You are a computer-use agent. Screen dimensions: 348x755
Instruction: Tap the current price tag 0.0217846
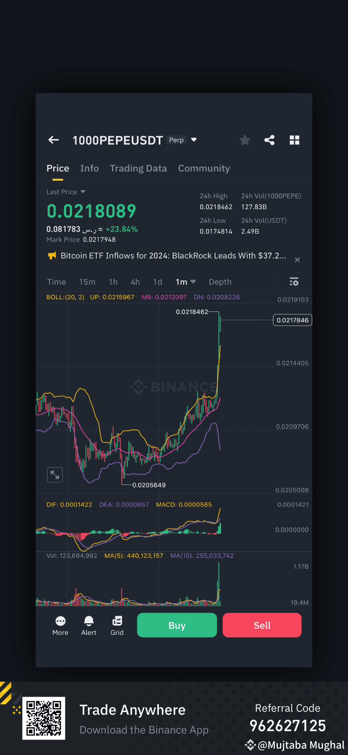[x=293, y=320]
